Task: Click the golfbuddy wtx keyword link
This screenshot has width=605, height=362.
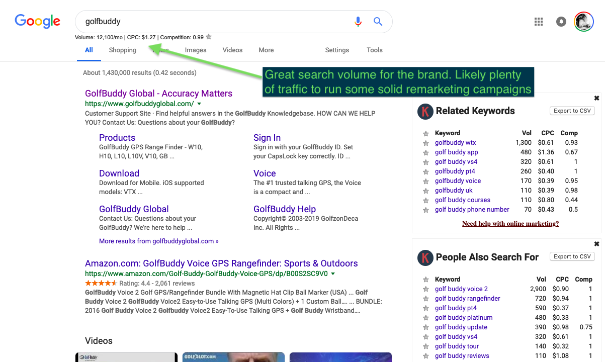Action: [x=456, y=143]
